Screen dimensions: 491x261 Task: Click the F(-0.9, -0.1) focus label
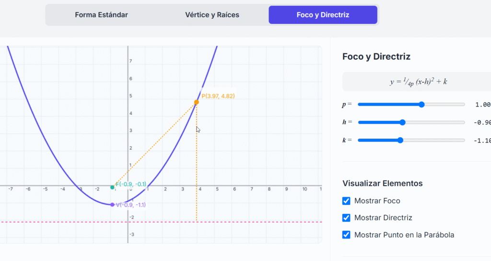coord(130,184)
